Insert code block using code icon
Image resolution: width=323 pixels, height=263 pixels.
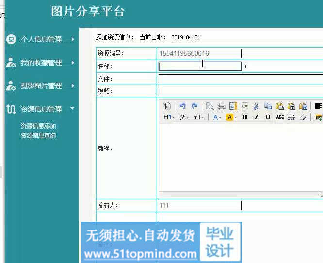pos(245,106)
